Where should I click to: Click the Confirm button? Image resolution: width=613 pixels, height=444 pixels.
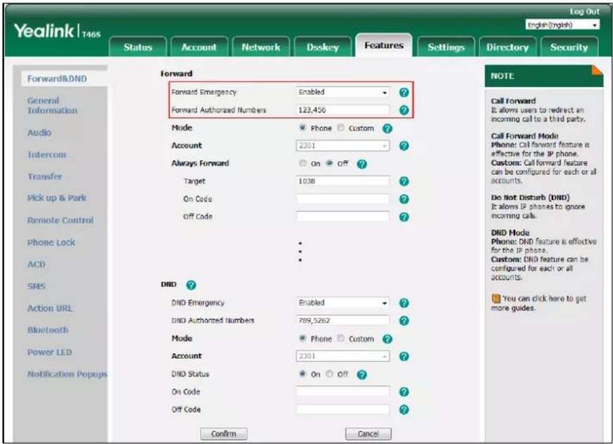coord(223,434)
